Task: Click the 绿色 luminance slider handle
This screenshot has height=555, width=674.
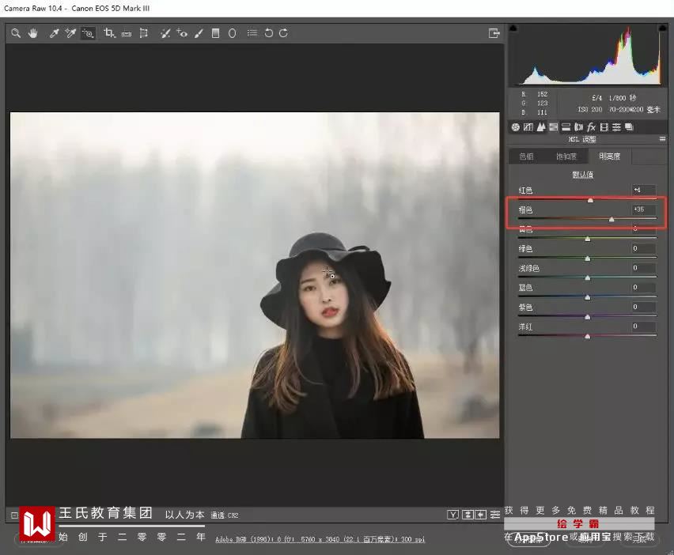Action: point(588,259)
